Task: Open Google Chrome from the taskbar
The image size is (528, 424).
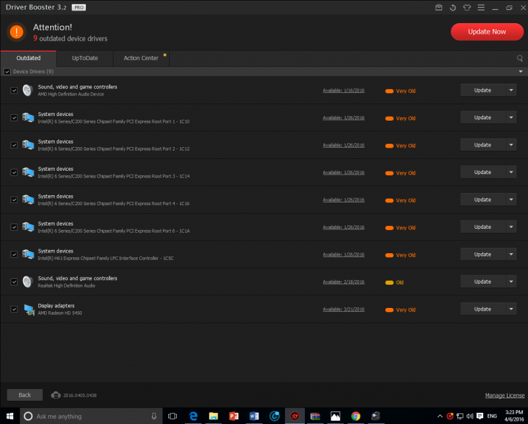Action: [x=356, y=416]
